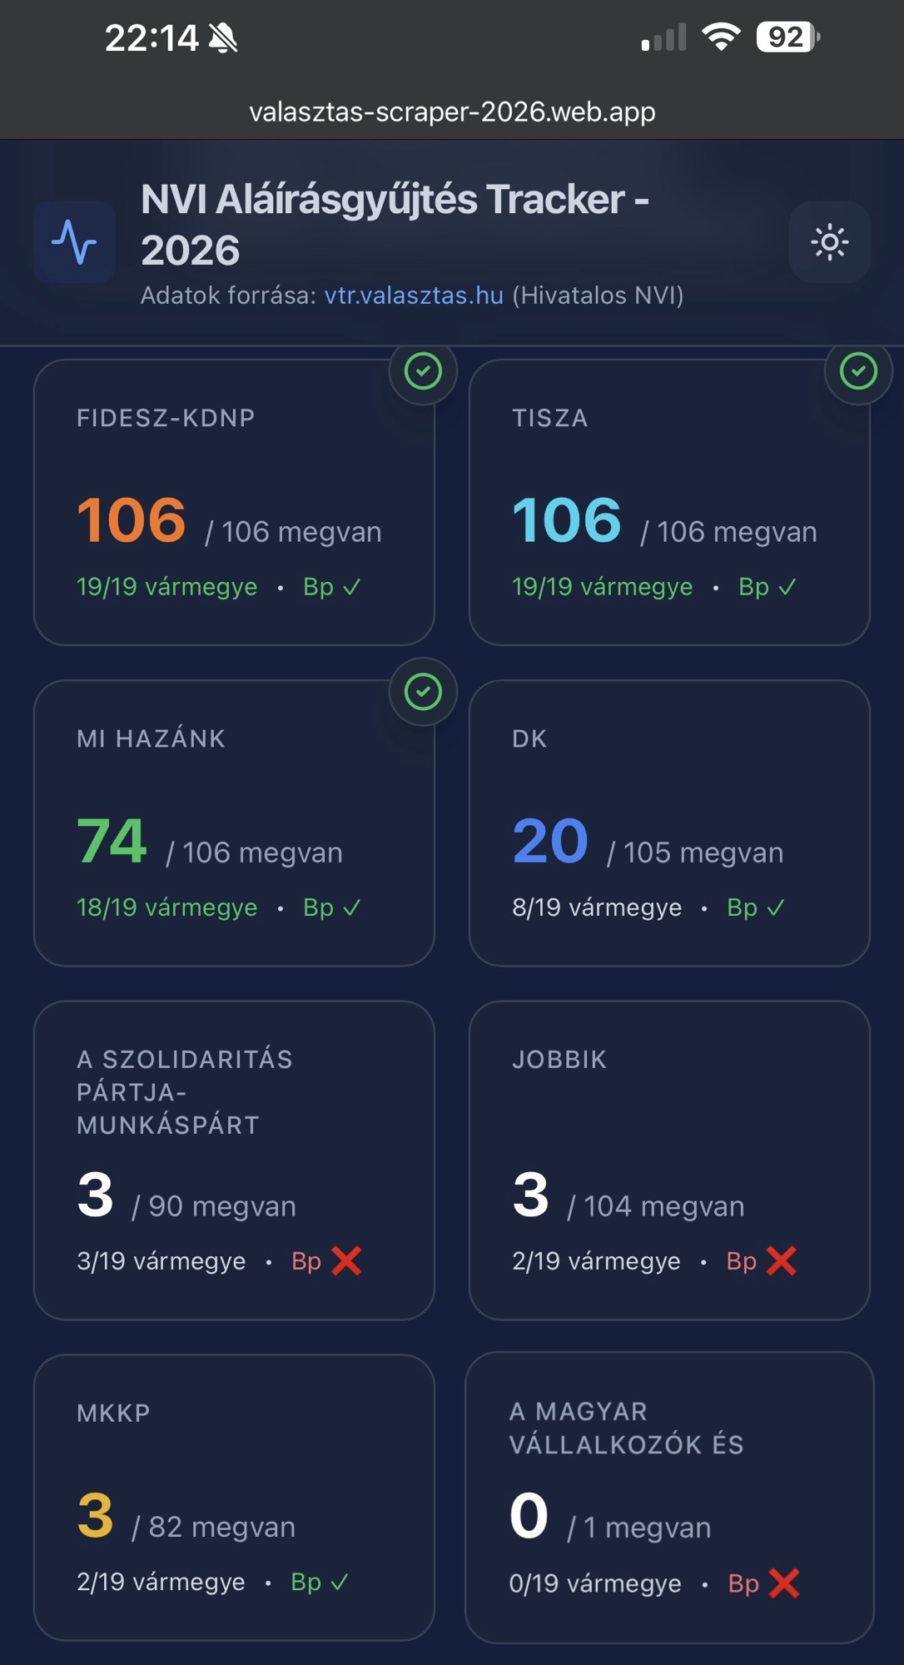Tap the battery indicator showing 92
The height and width of the screenshot is (1665, 904).
[x=787, y=37]
